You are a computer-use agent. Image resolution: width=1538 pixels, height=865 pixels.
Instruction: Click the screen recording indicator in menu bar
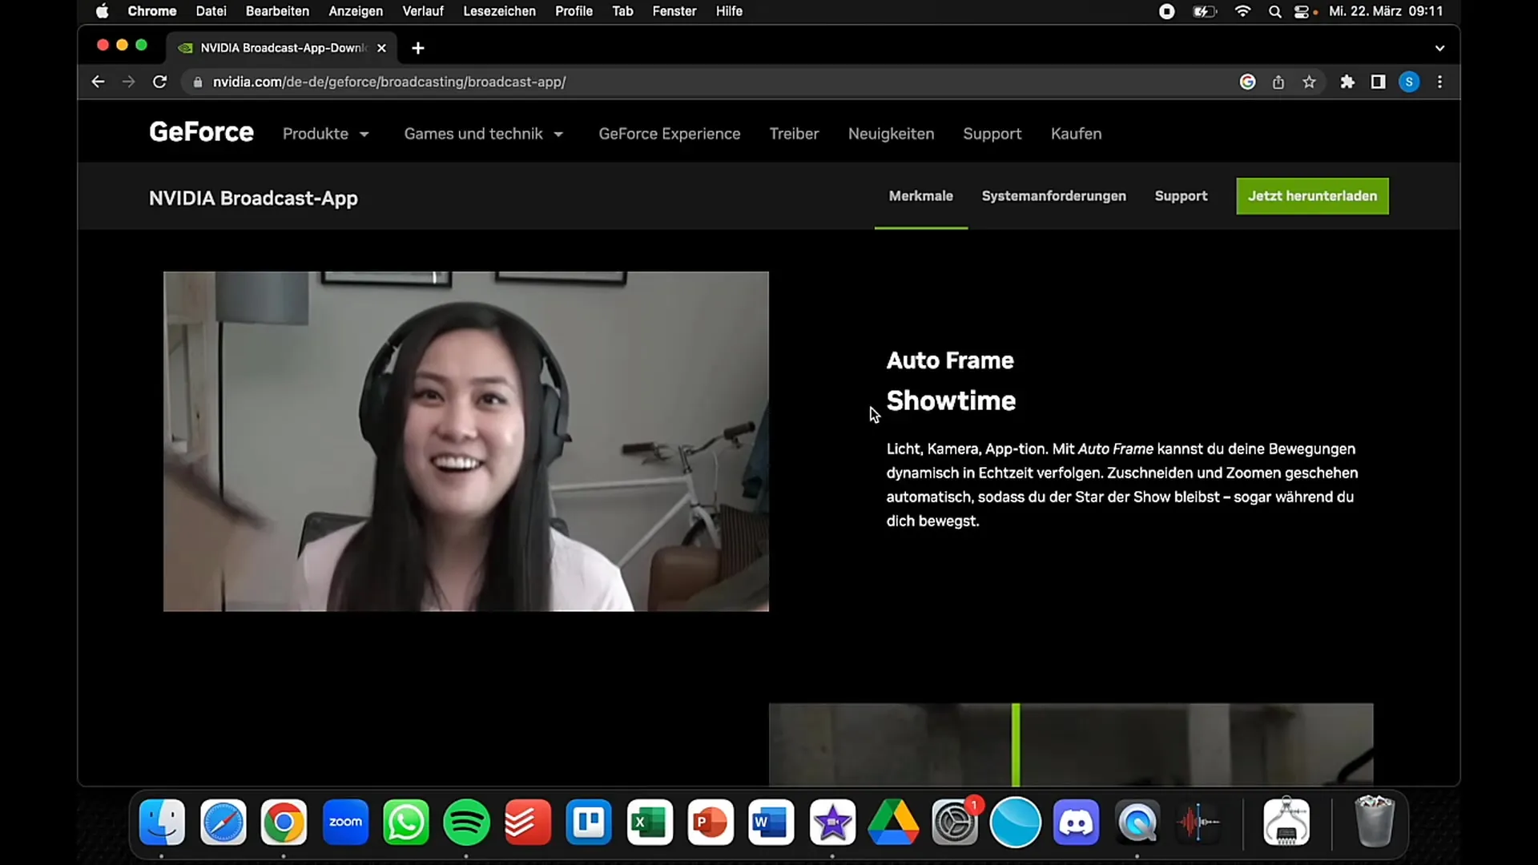(1166, 11)
